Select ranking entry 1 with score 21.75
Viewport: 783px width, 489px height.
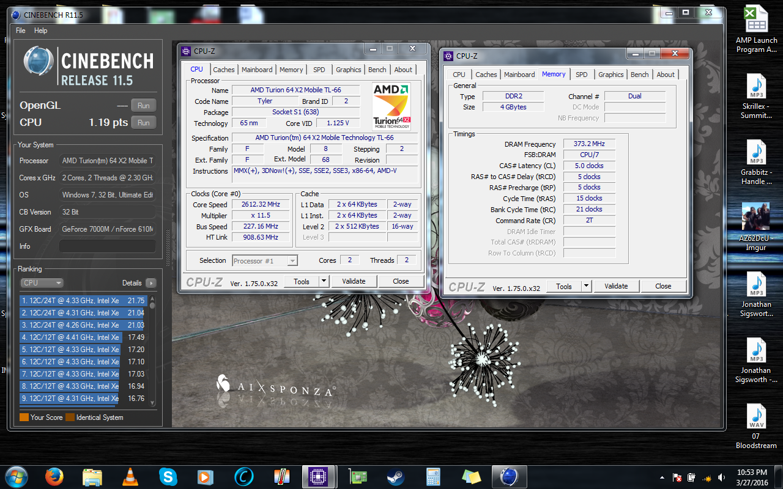(x=83, y=301)
